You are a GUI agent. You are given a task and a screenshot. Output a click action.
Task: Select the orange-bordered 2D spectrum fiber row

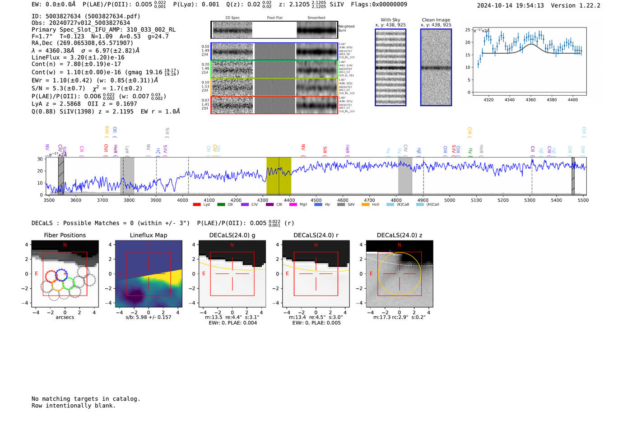[274, 87]
